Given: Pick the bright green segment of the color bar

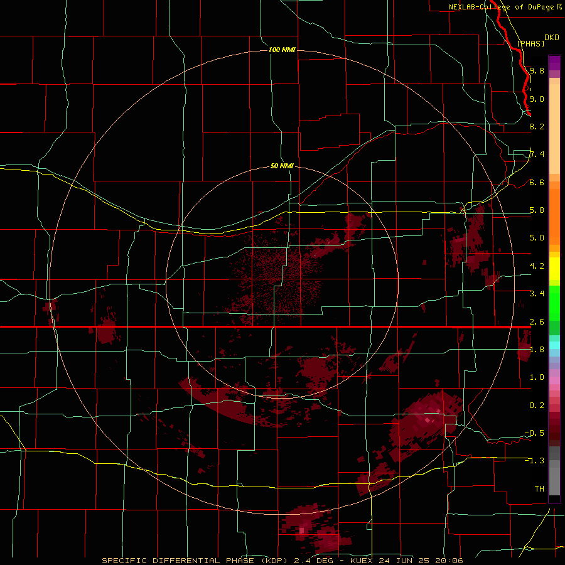Looking at the screenshot, I should click(x=554, y=303).
